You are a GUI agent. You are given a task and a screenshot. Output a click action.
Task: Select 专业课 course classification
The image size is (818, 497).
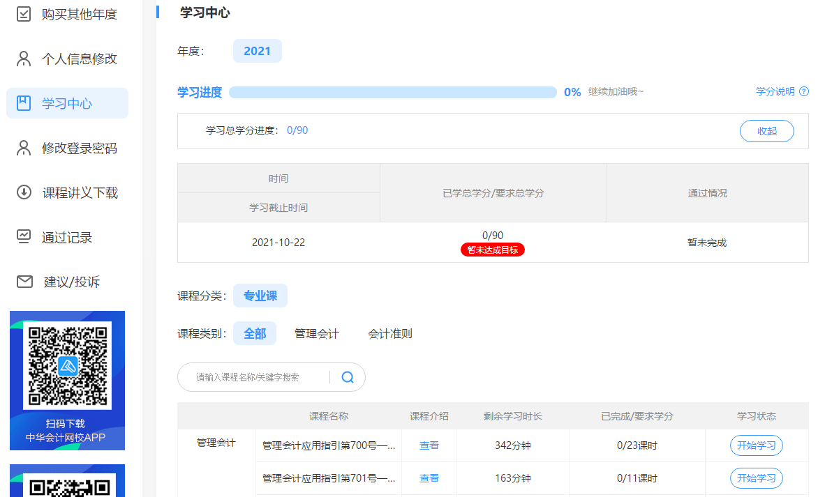(260, 296)
